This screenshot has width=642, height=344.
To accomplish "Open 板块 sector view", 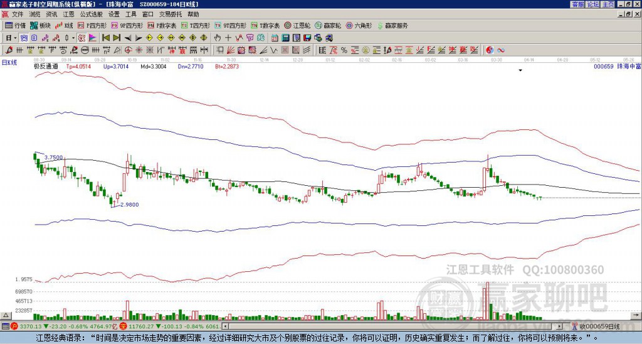I will pyautogui.click(x=40, y=25).
